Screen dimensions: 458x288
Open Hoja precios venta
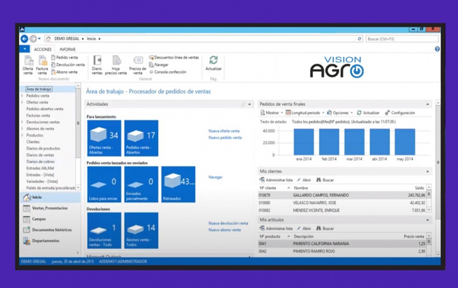tap(116, 65)
